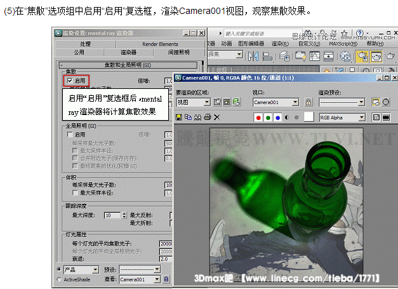Image resolution: width=398 pixels, height=289 pixels.
Task: Toggle merge nearby photons checkbox
Action: point(75,158)
